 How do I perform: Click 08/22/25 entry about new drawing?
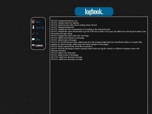coord(67,59)
